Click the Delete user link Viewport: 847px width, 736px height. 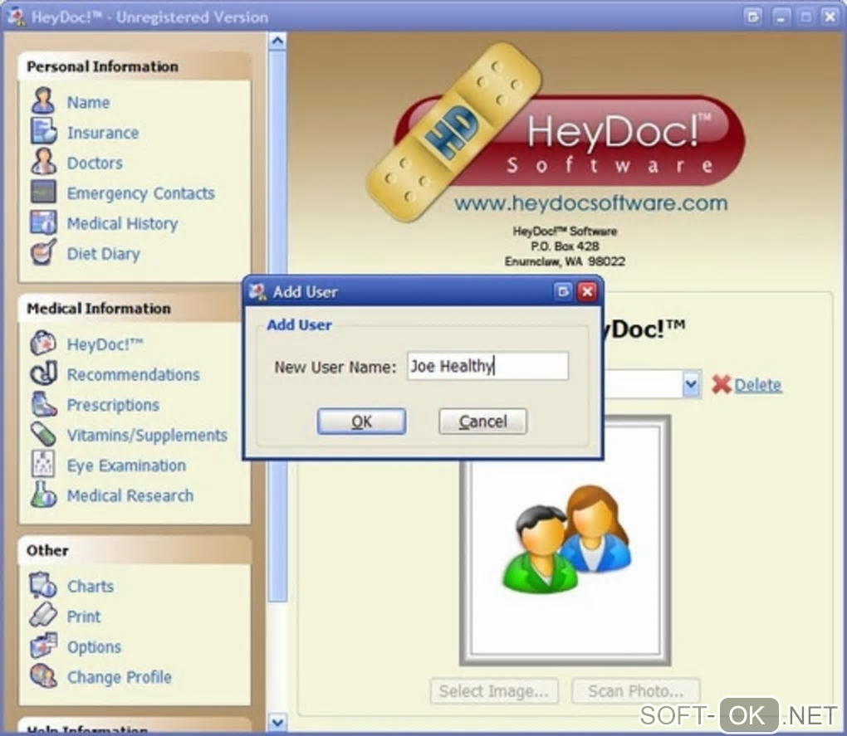click(x=757, y=385)
